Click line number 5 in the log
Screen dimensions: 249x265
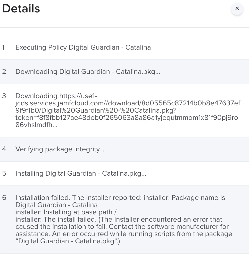click(4, 174)
